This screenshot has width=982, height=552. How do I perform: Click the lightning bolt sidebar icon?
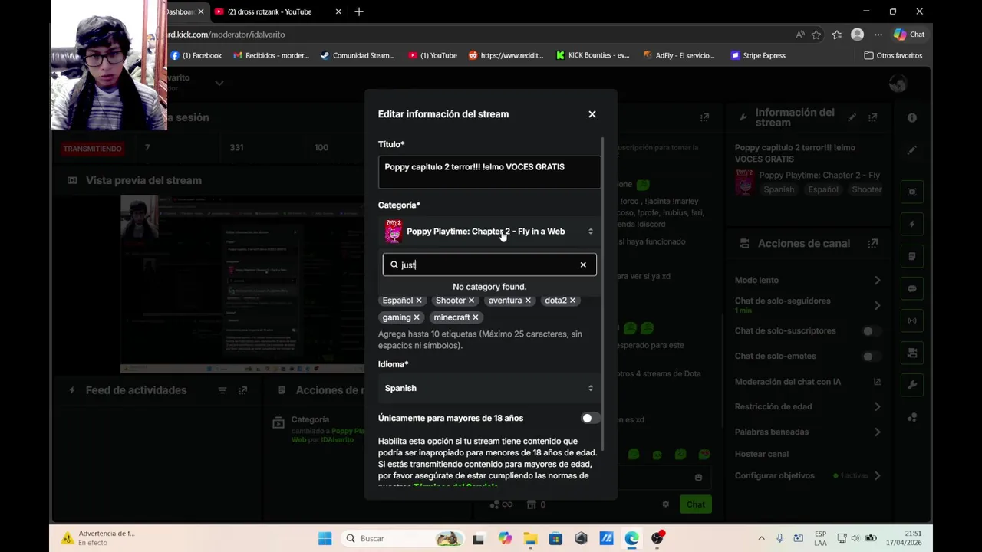click(912, 225)
